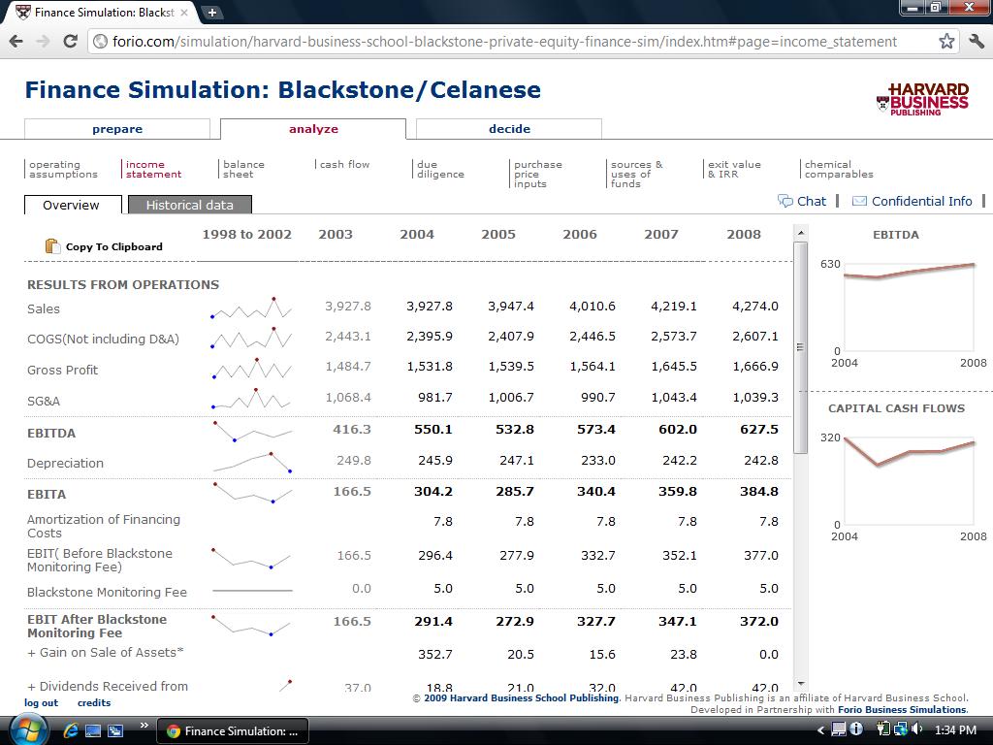Open a new browser tab

click(x=211, y=12)
